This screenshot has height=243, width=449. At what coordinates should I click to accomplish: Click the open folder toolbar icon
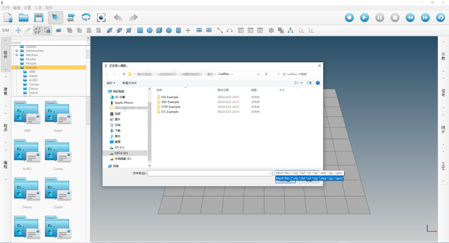(x=23, y=17)
